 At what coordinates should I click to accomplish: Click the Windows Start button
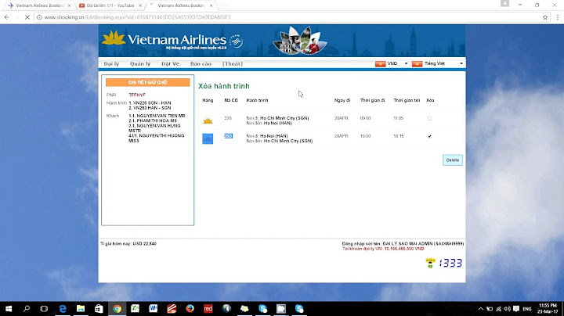pyautogui.click(x=9, y=308)
